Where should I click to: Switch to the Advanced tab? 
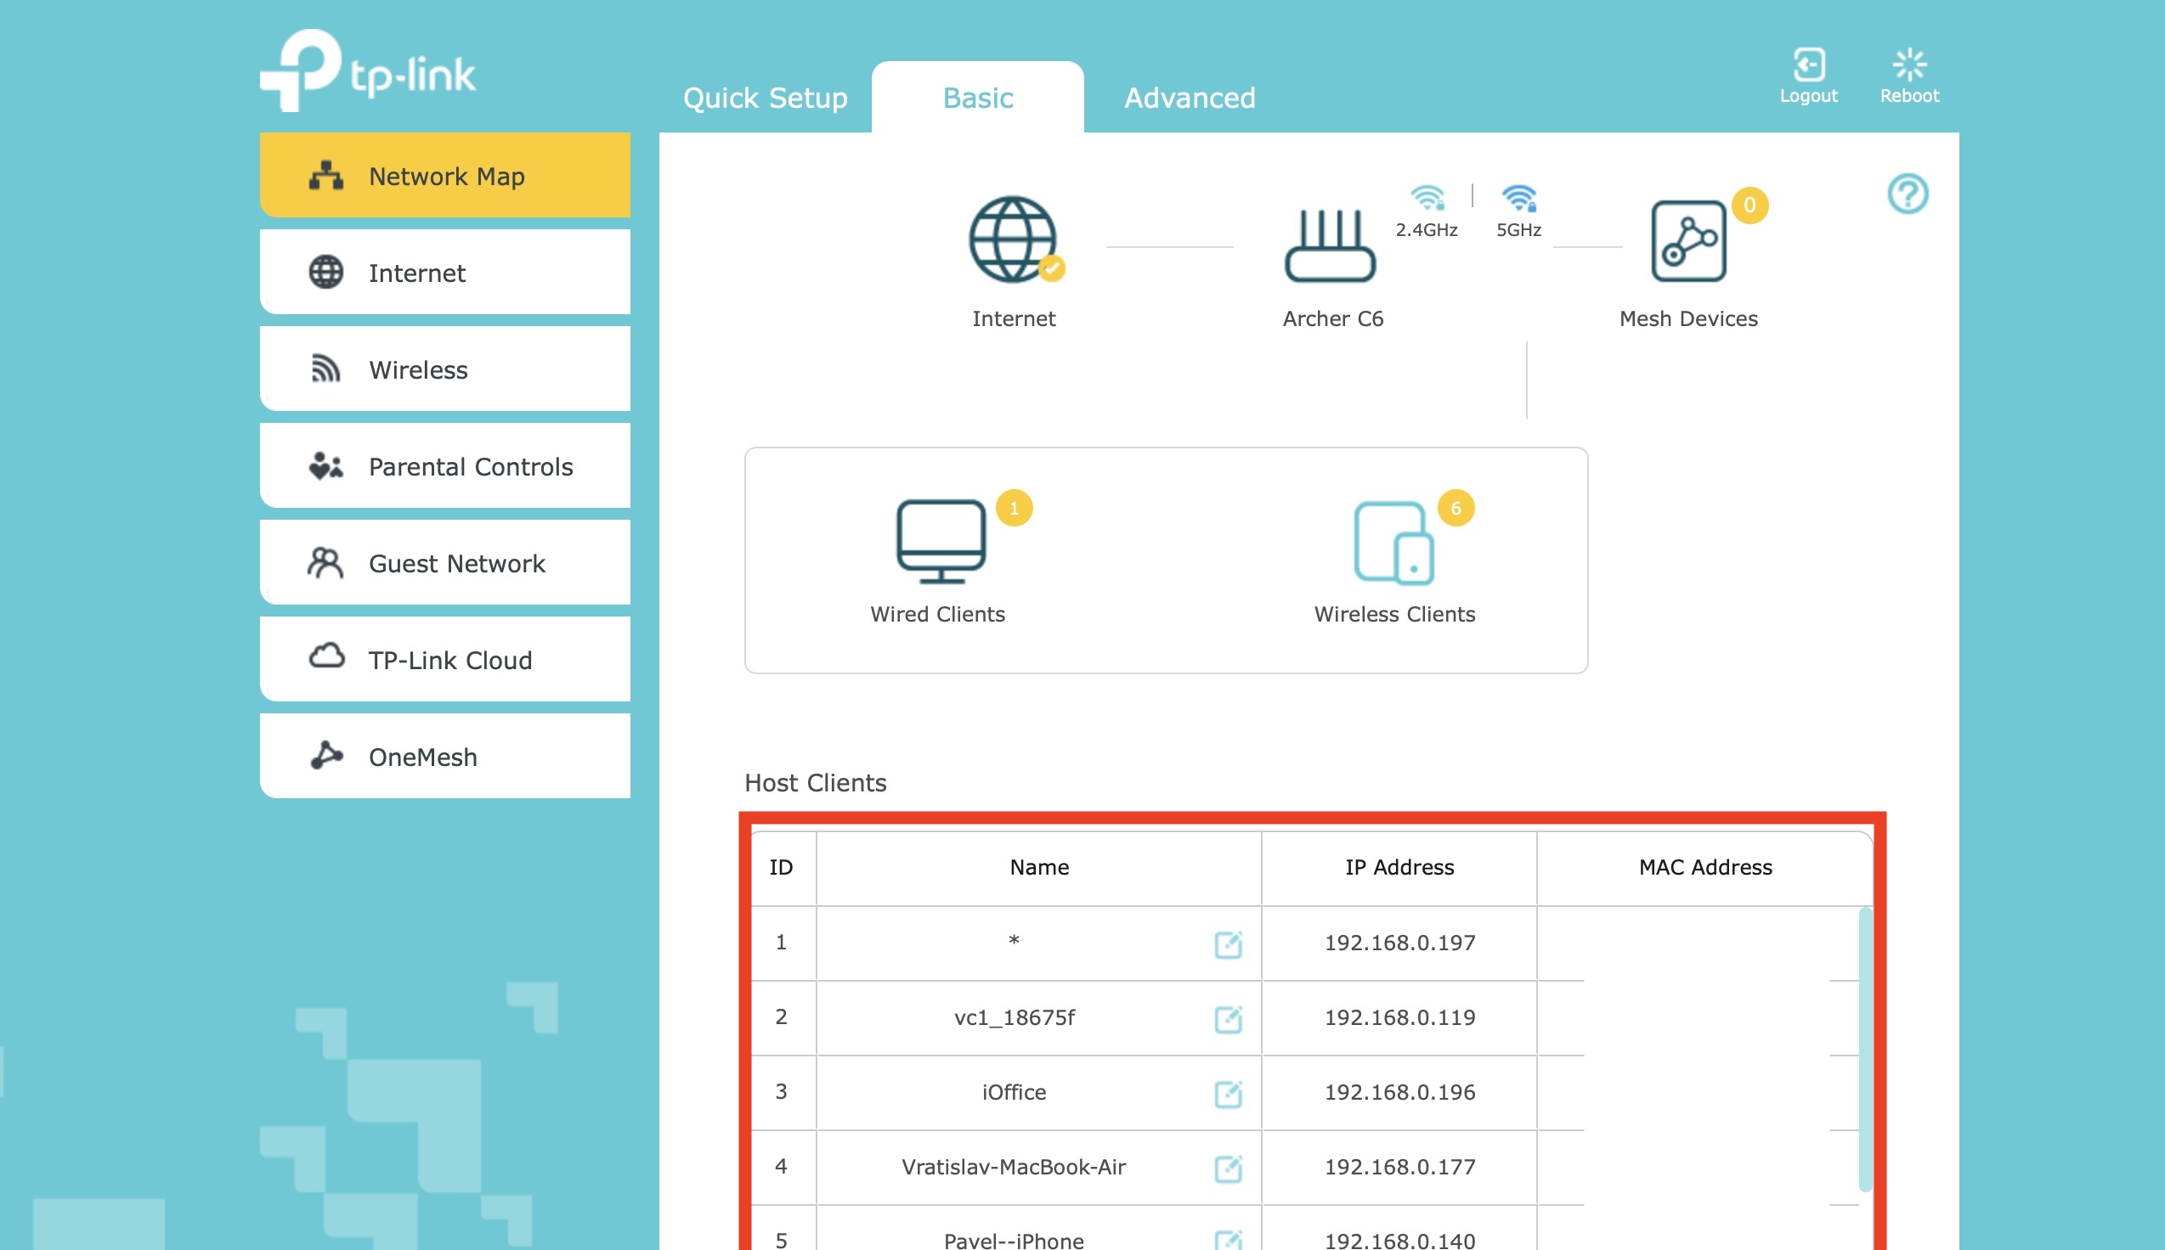pos(1190,98)
